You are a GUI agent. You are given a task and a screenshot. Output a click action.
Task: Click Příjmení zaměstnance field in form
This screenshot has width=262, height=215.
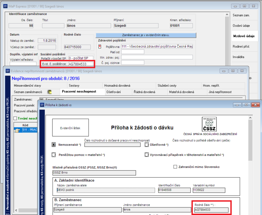click(88, 210)
